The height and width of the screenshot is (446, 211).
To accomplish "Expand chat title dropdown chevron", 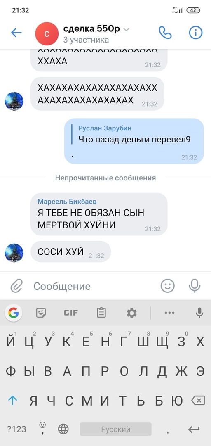I will tap(127, 30).
